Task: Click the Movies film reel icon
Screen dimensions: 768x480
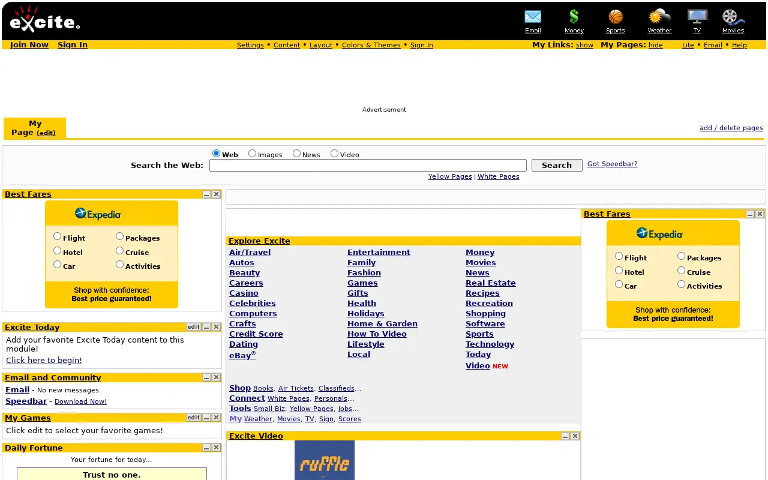Action: click(x=733, y=17)
